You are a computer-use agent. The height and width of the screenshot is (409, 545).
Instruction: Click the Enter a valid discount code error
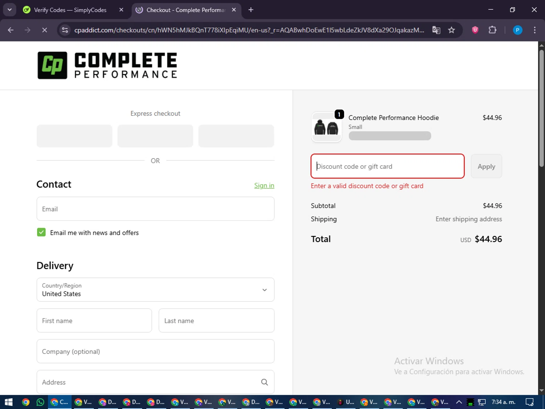367,186
